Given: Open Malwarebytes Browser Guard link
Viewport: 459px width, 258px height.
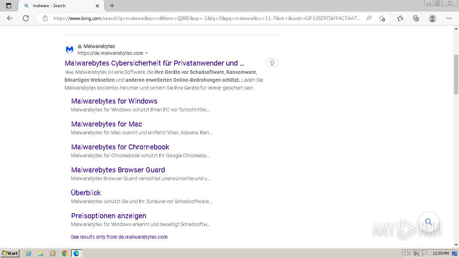Looking at the screenshot, I should tap(118, 170).
